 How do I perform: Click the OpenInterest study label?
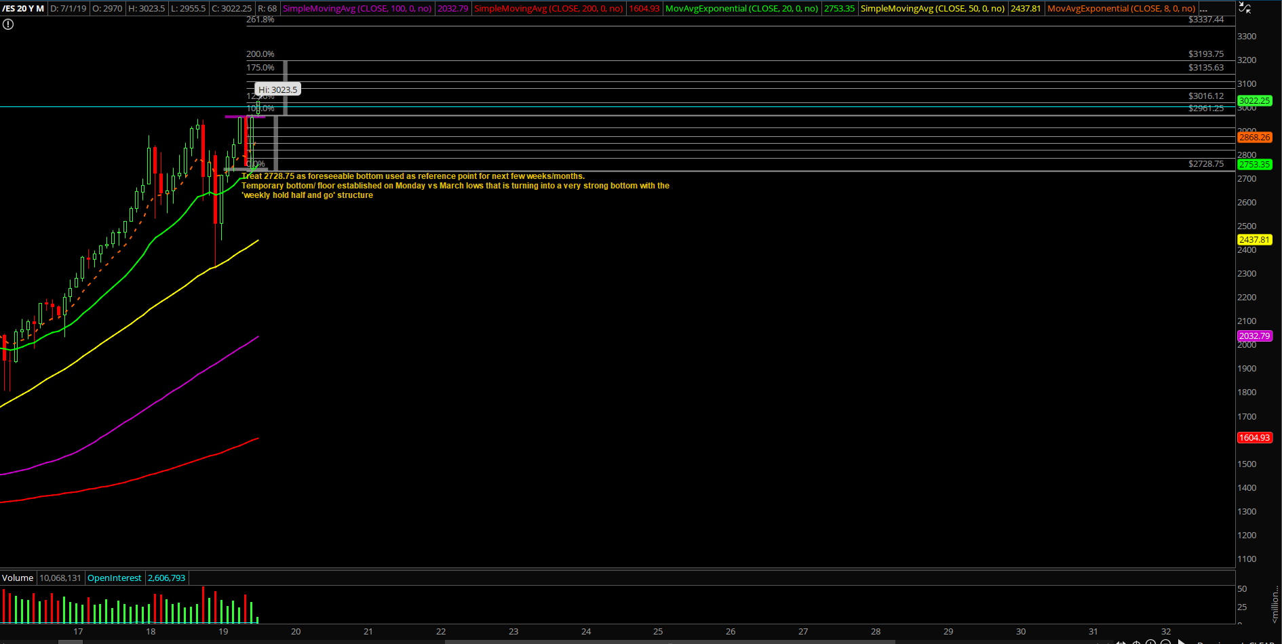(115, 578)
